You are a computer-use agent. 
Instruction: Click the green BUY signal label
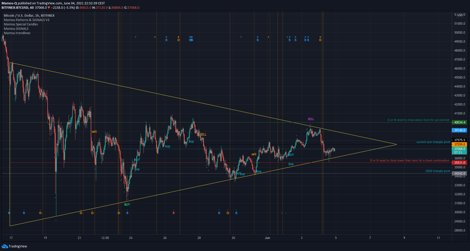pos(127,205)
